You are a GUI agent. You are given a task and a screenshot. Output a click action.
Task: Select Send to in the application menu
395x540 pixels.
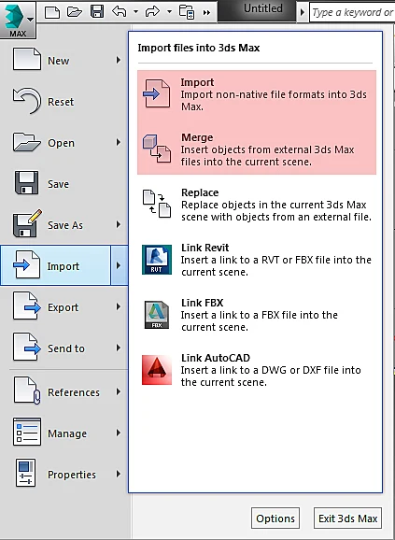click(x=65, y=348)
